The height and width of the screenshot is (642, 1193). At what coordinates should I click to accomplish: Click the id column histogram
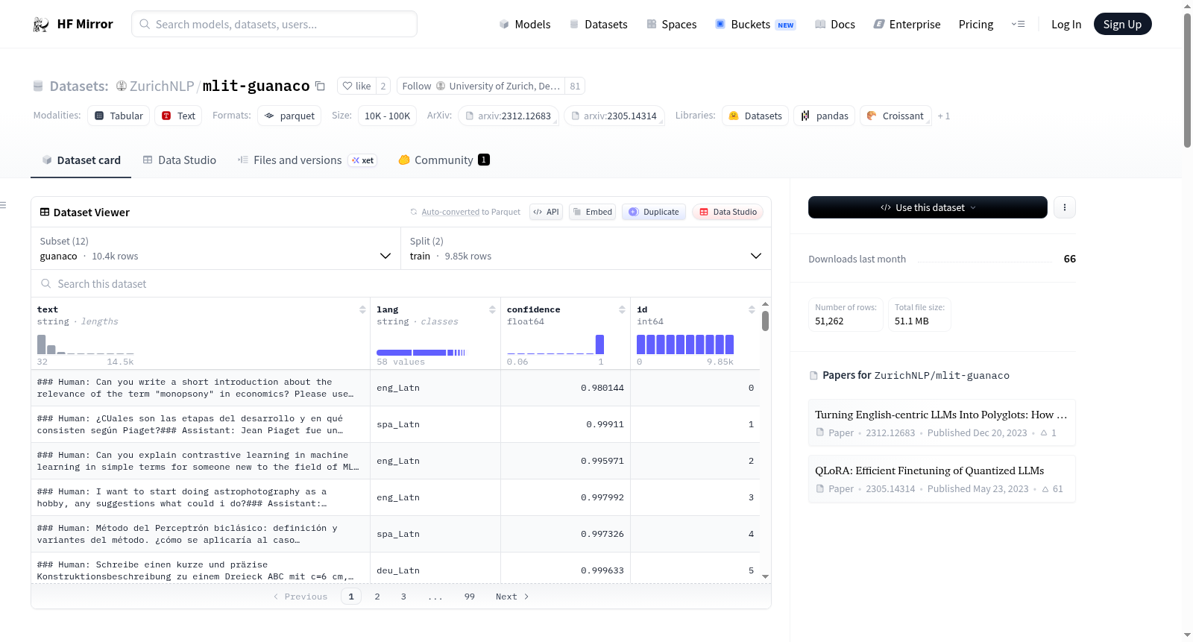click(685, 344)
